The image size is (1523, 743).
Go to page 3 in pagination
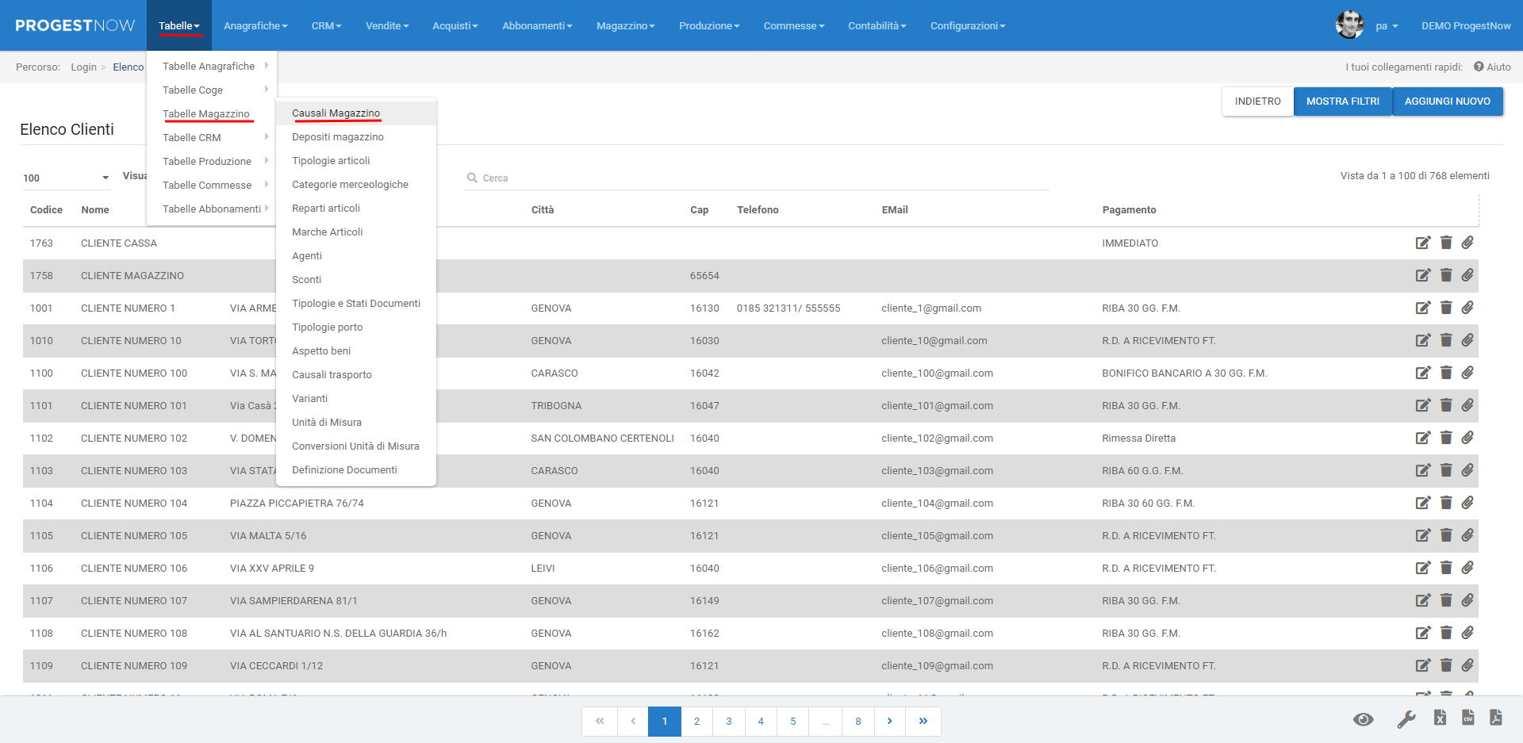[729, 722]
